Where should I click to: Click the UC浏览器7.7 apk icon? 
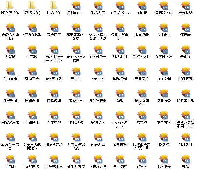point(120,6)
